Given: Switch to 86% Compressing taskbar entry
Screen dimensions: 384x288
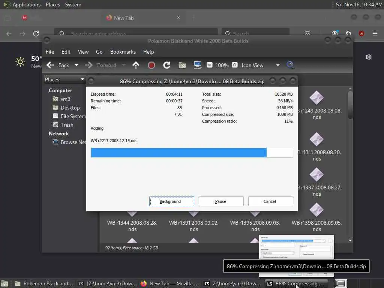Looking at the screenshot, I should pos(297,283).
